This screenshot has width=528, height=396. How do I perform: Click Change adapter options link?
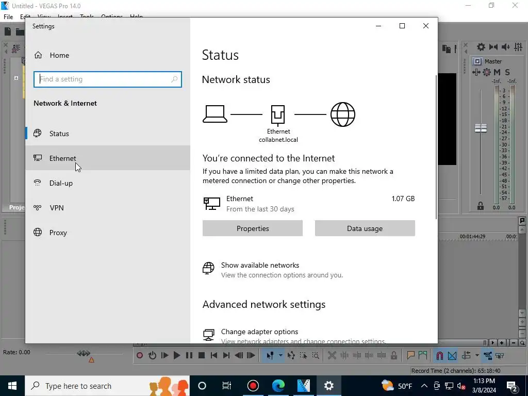(x=260, y=332)
